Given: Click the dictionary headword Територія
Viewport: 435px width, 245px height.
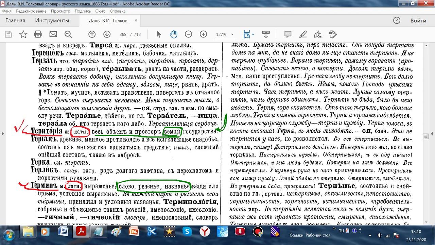Looking at the screenshot, I should [47, 131].
